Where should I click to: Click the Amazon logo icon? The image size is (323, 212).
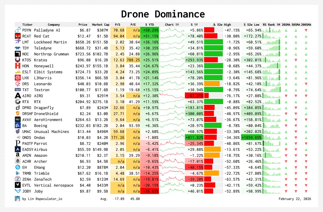18,155
